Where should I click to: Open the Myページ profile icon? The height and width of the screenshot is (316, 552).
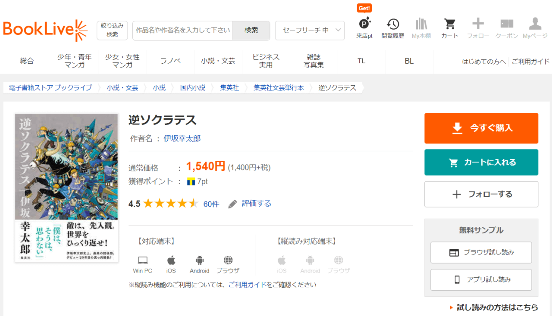535,24
